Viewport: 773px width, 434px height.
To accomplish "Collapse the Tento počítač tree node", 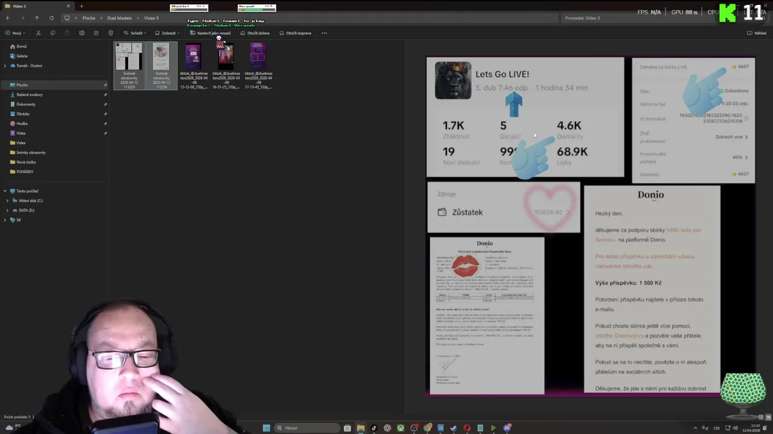I will point(5,191).
